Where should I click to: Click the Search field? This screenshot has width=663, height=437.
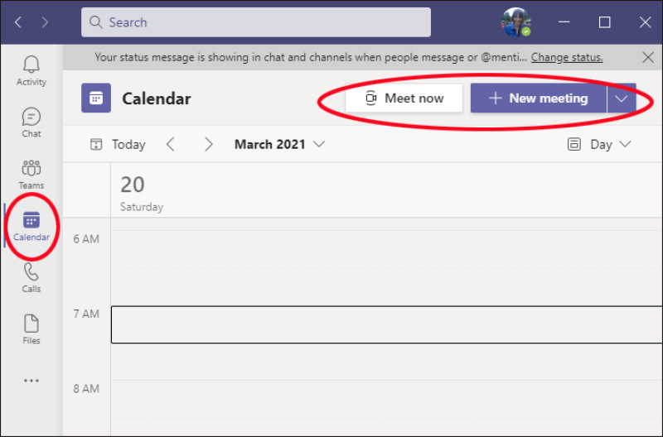click(x=256, y=22)
